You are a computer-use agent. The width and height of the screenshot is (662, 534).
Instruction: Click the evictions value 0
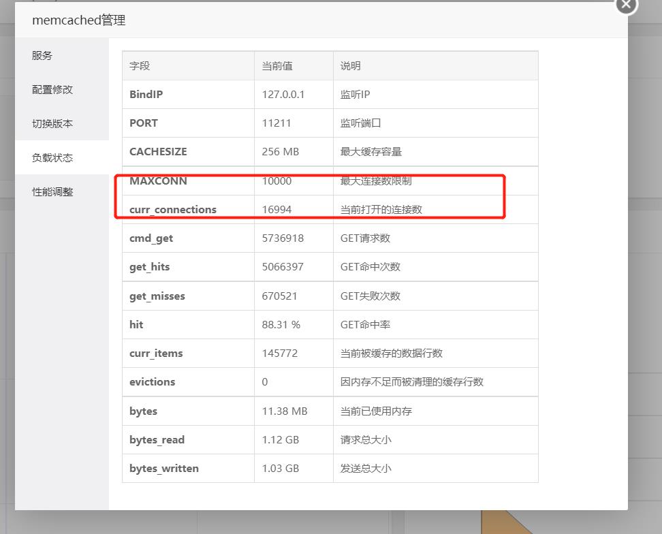(265, 382)
